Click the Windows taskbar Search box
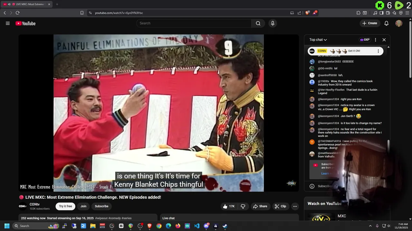412x231 pixels. (36, 226)
